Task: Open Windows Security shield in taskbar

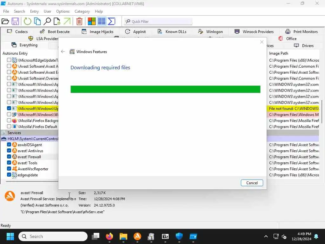Action: [179, 236]
